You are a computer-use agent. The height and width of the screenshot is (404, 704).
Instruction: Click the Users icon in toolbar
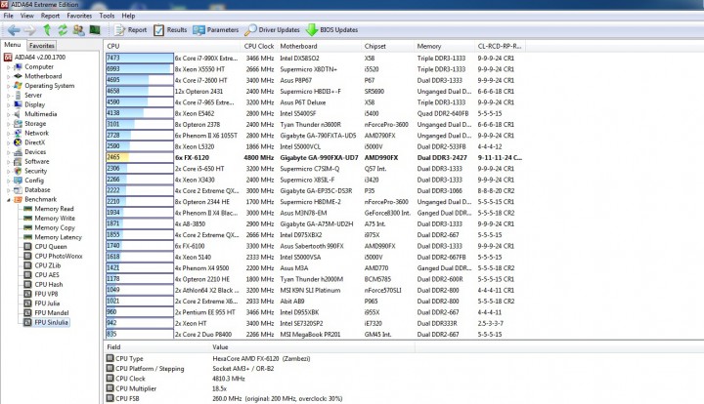click(x=78, y=30)
